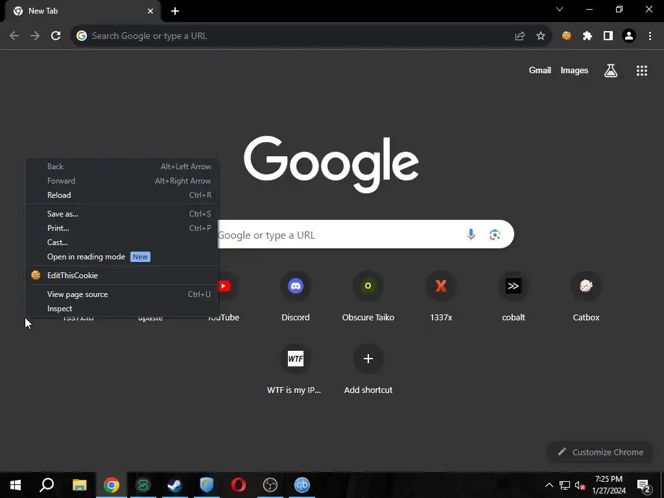Open the Images link
Screen dimensions: 664x498
[575, 70]
